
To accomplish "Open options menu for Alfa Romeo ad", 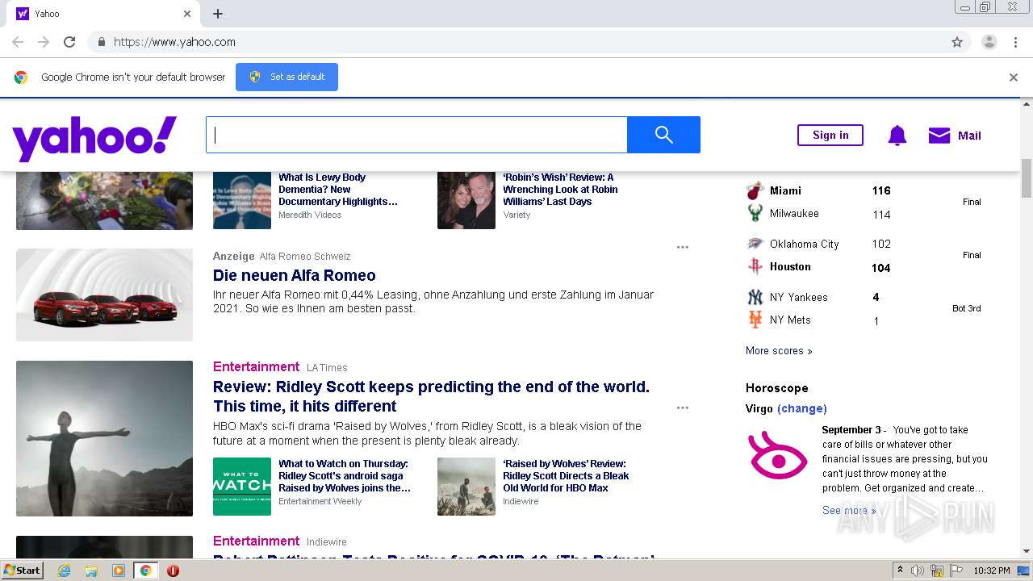I will [683, 247].
